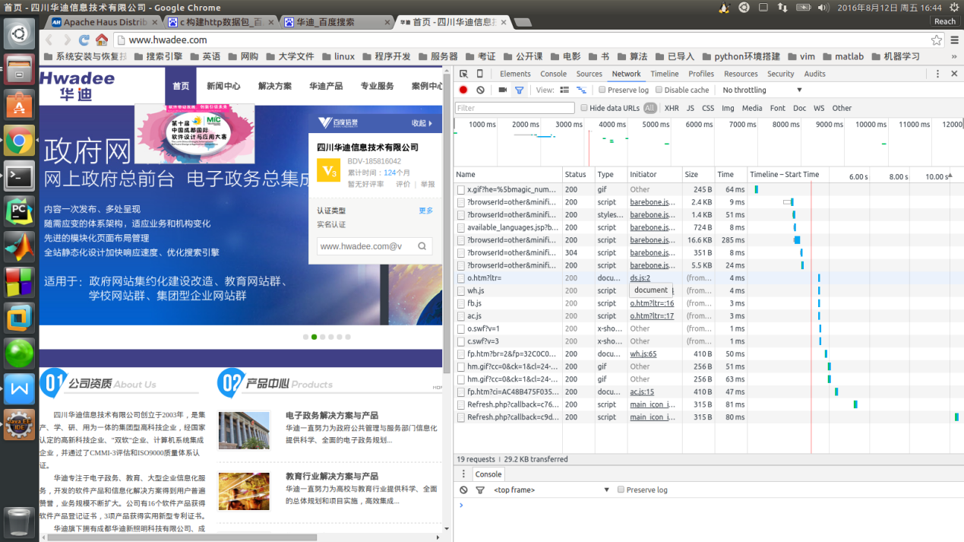Switch to the Timeline DevTools tab
This screenshot has height=542, width=964.
[x=664, y=74]
